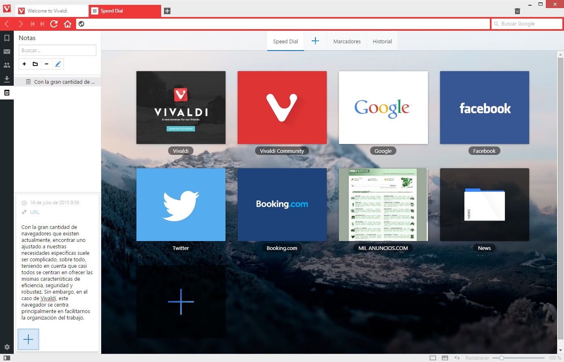Open the Mail side panel
The width and height of the screenshot is (564, 362).
coord(7,51)
